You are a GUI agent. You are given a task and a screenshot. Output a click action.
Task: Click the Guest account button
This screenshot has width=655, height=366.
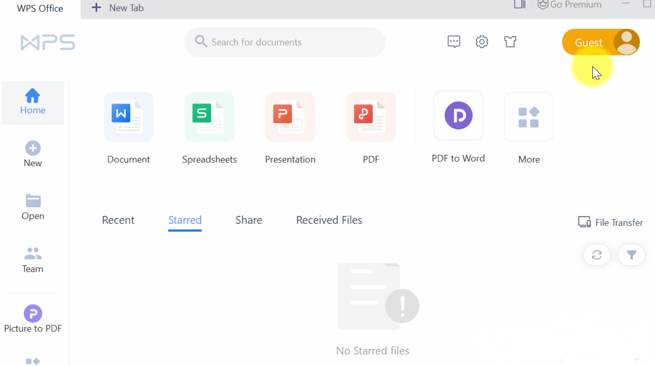tap(601, 42)
